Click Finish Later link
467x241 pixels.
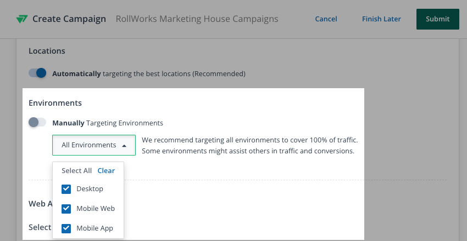point(381,19)
